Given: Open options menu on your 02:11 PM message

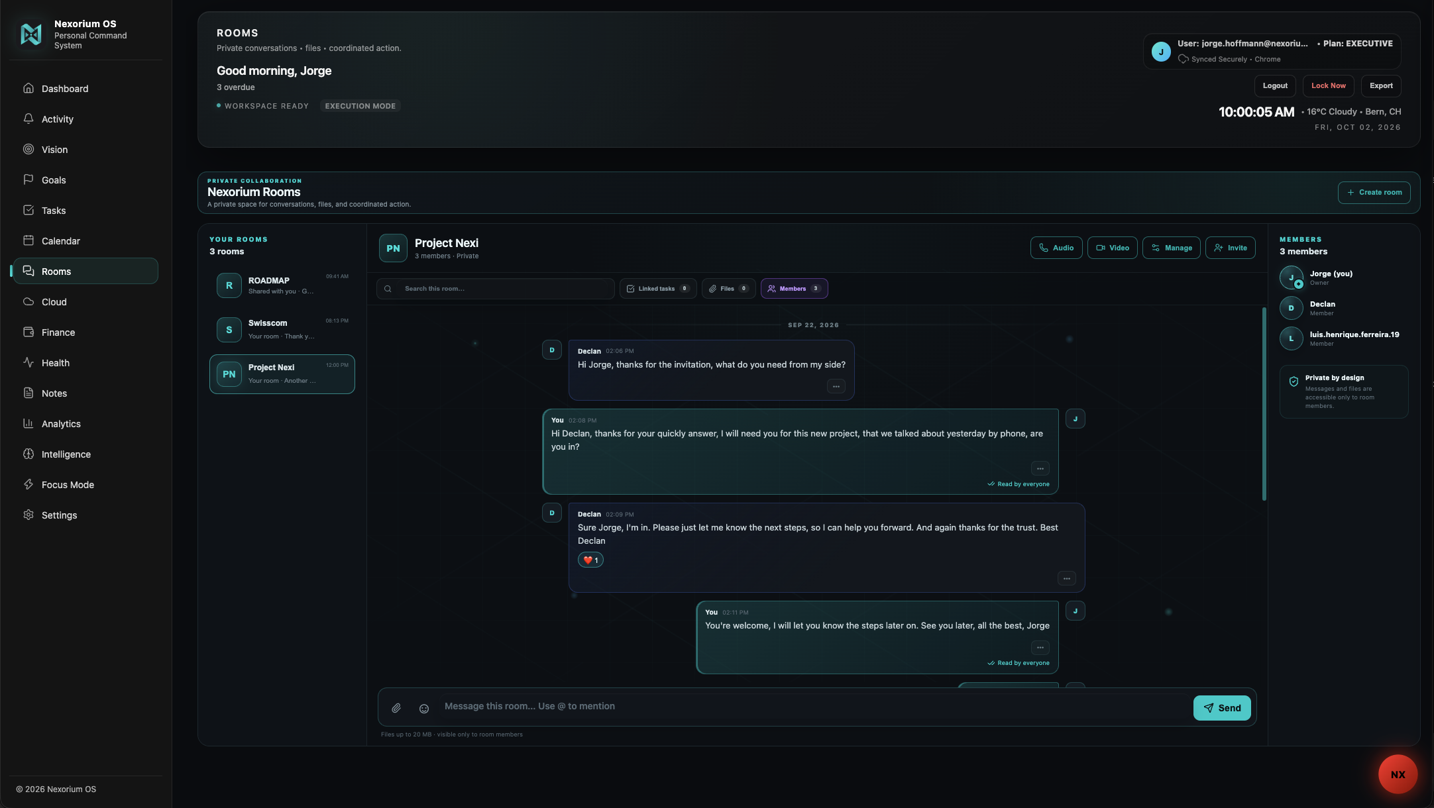Looking at the screenshot, I should (x=1040, y=647).
